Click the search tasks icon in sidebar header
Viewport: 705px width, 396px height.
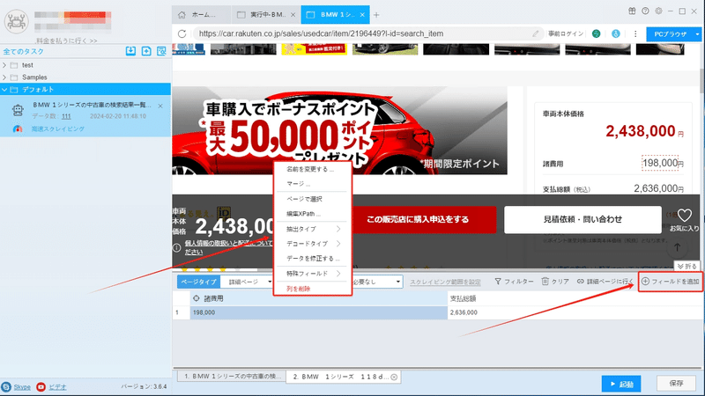[161, 51]
